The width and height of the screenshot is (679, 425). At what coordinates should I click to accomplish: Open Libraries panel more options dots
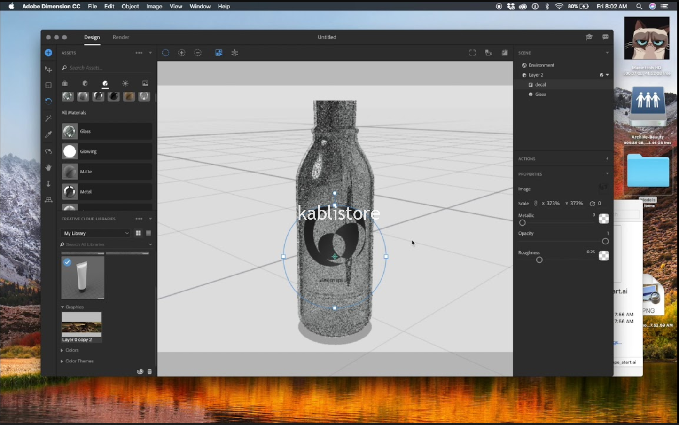tap(139, 219)
